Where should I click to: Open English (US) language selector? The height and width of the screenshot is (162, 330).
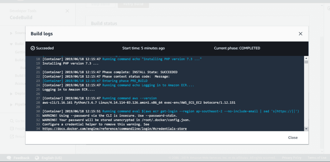click(52, 158)
